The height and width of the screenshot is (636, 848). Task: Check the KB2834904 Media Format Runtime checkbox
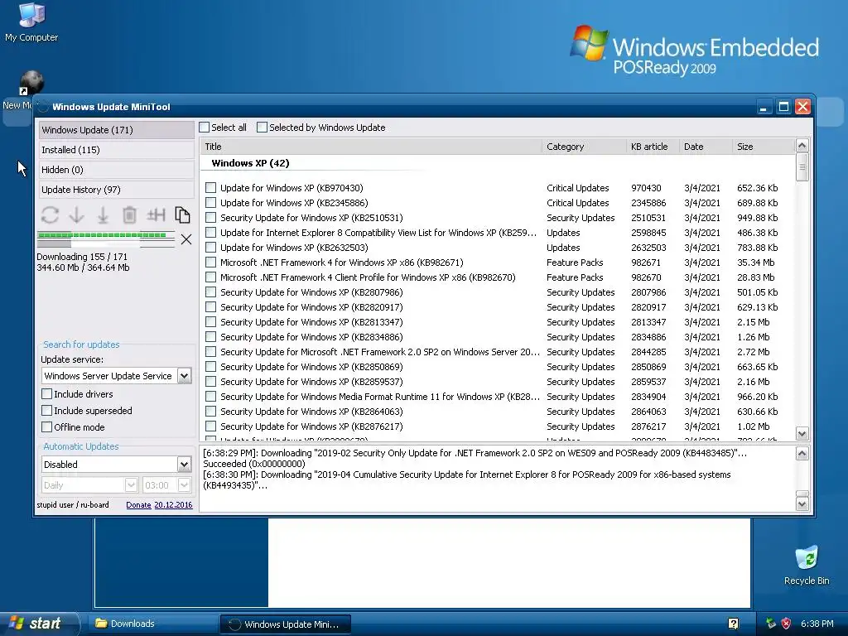211,397
